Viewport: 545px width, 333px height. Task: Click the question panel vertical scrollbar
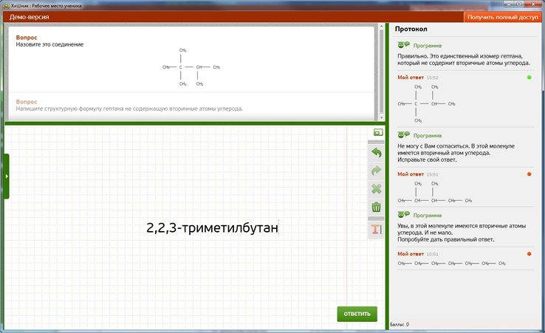click(x=381, y=72)
